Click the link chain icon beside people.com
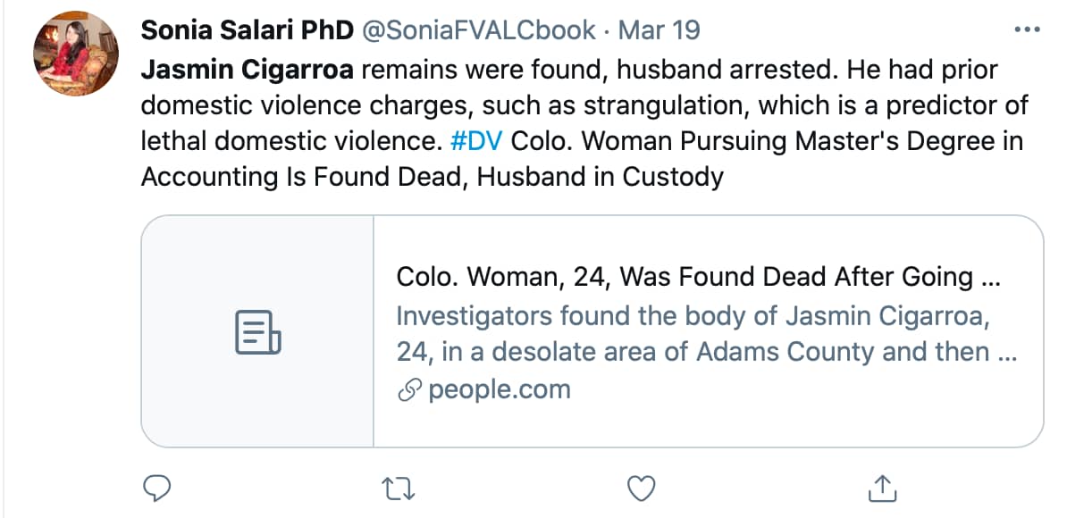 (409, 390)
